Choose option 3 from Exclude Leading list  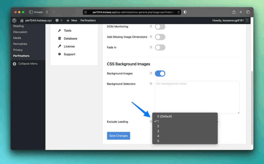click(158, 131)
